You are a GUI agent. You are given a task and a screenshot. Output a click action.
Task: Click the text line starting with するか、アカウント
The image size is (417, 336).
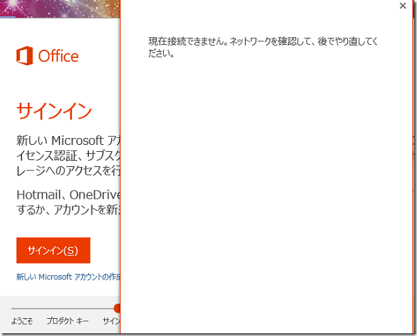pyautogui.click(x=68, y=209)
